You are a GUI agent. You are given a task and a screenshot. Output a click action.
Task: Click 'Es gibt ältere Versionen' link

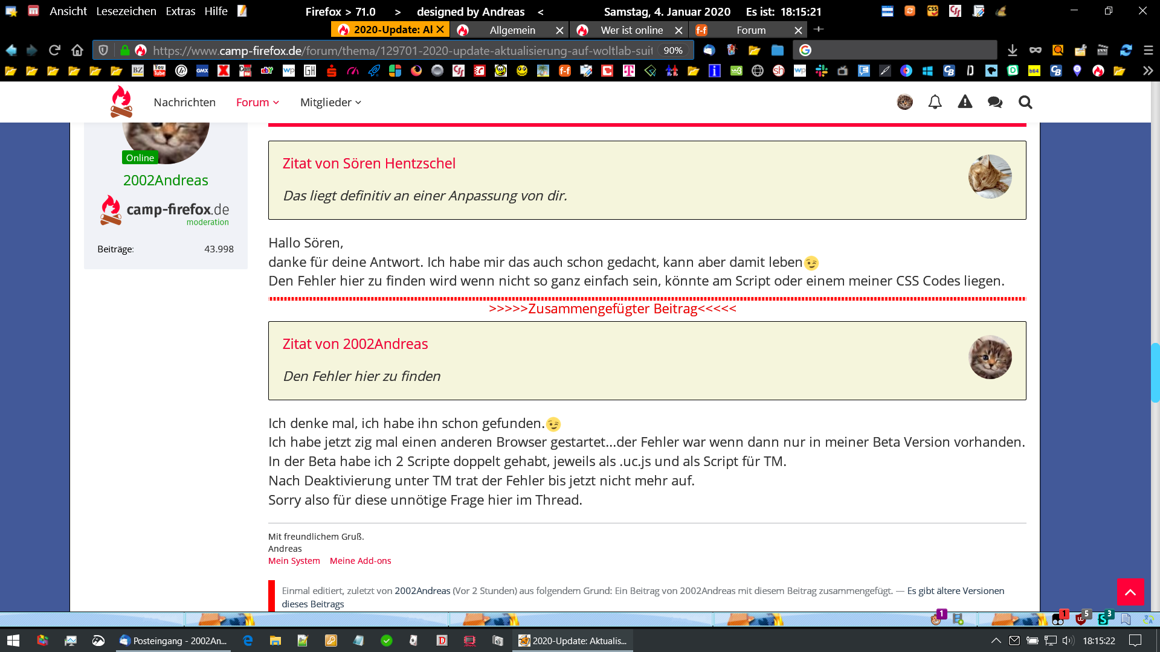(x=955, y=590)
